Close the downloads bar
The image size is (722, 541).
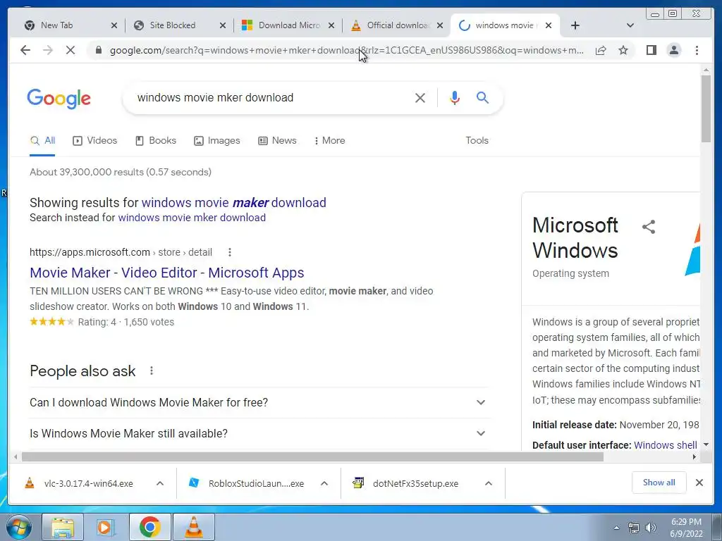[699, 483]
